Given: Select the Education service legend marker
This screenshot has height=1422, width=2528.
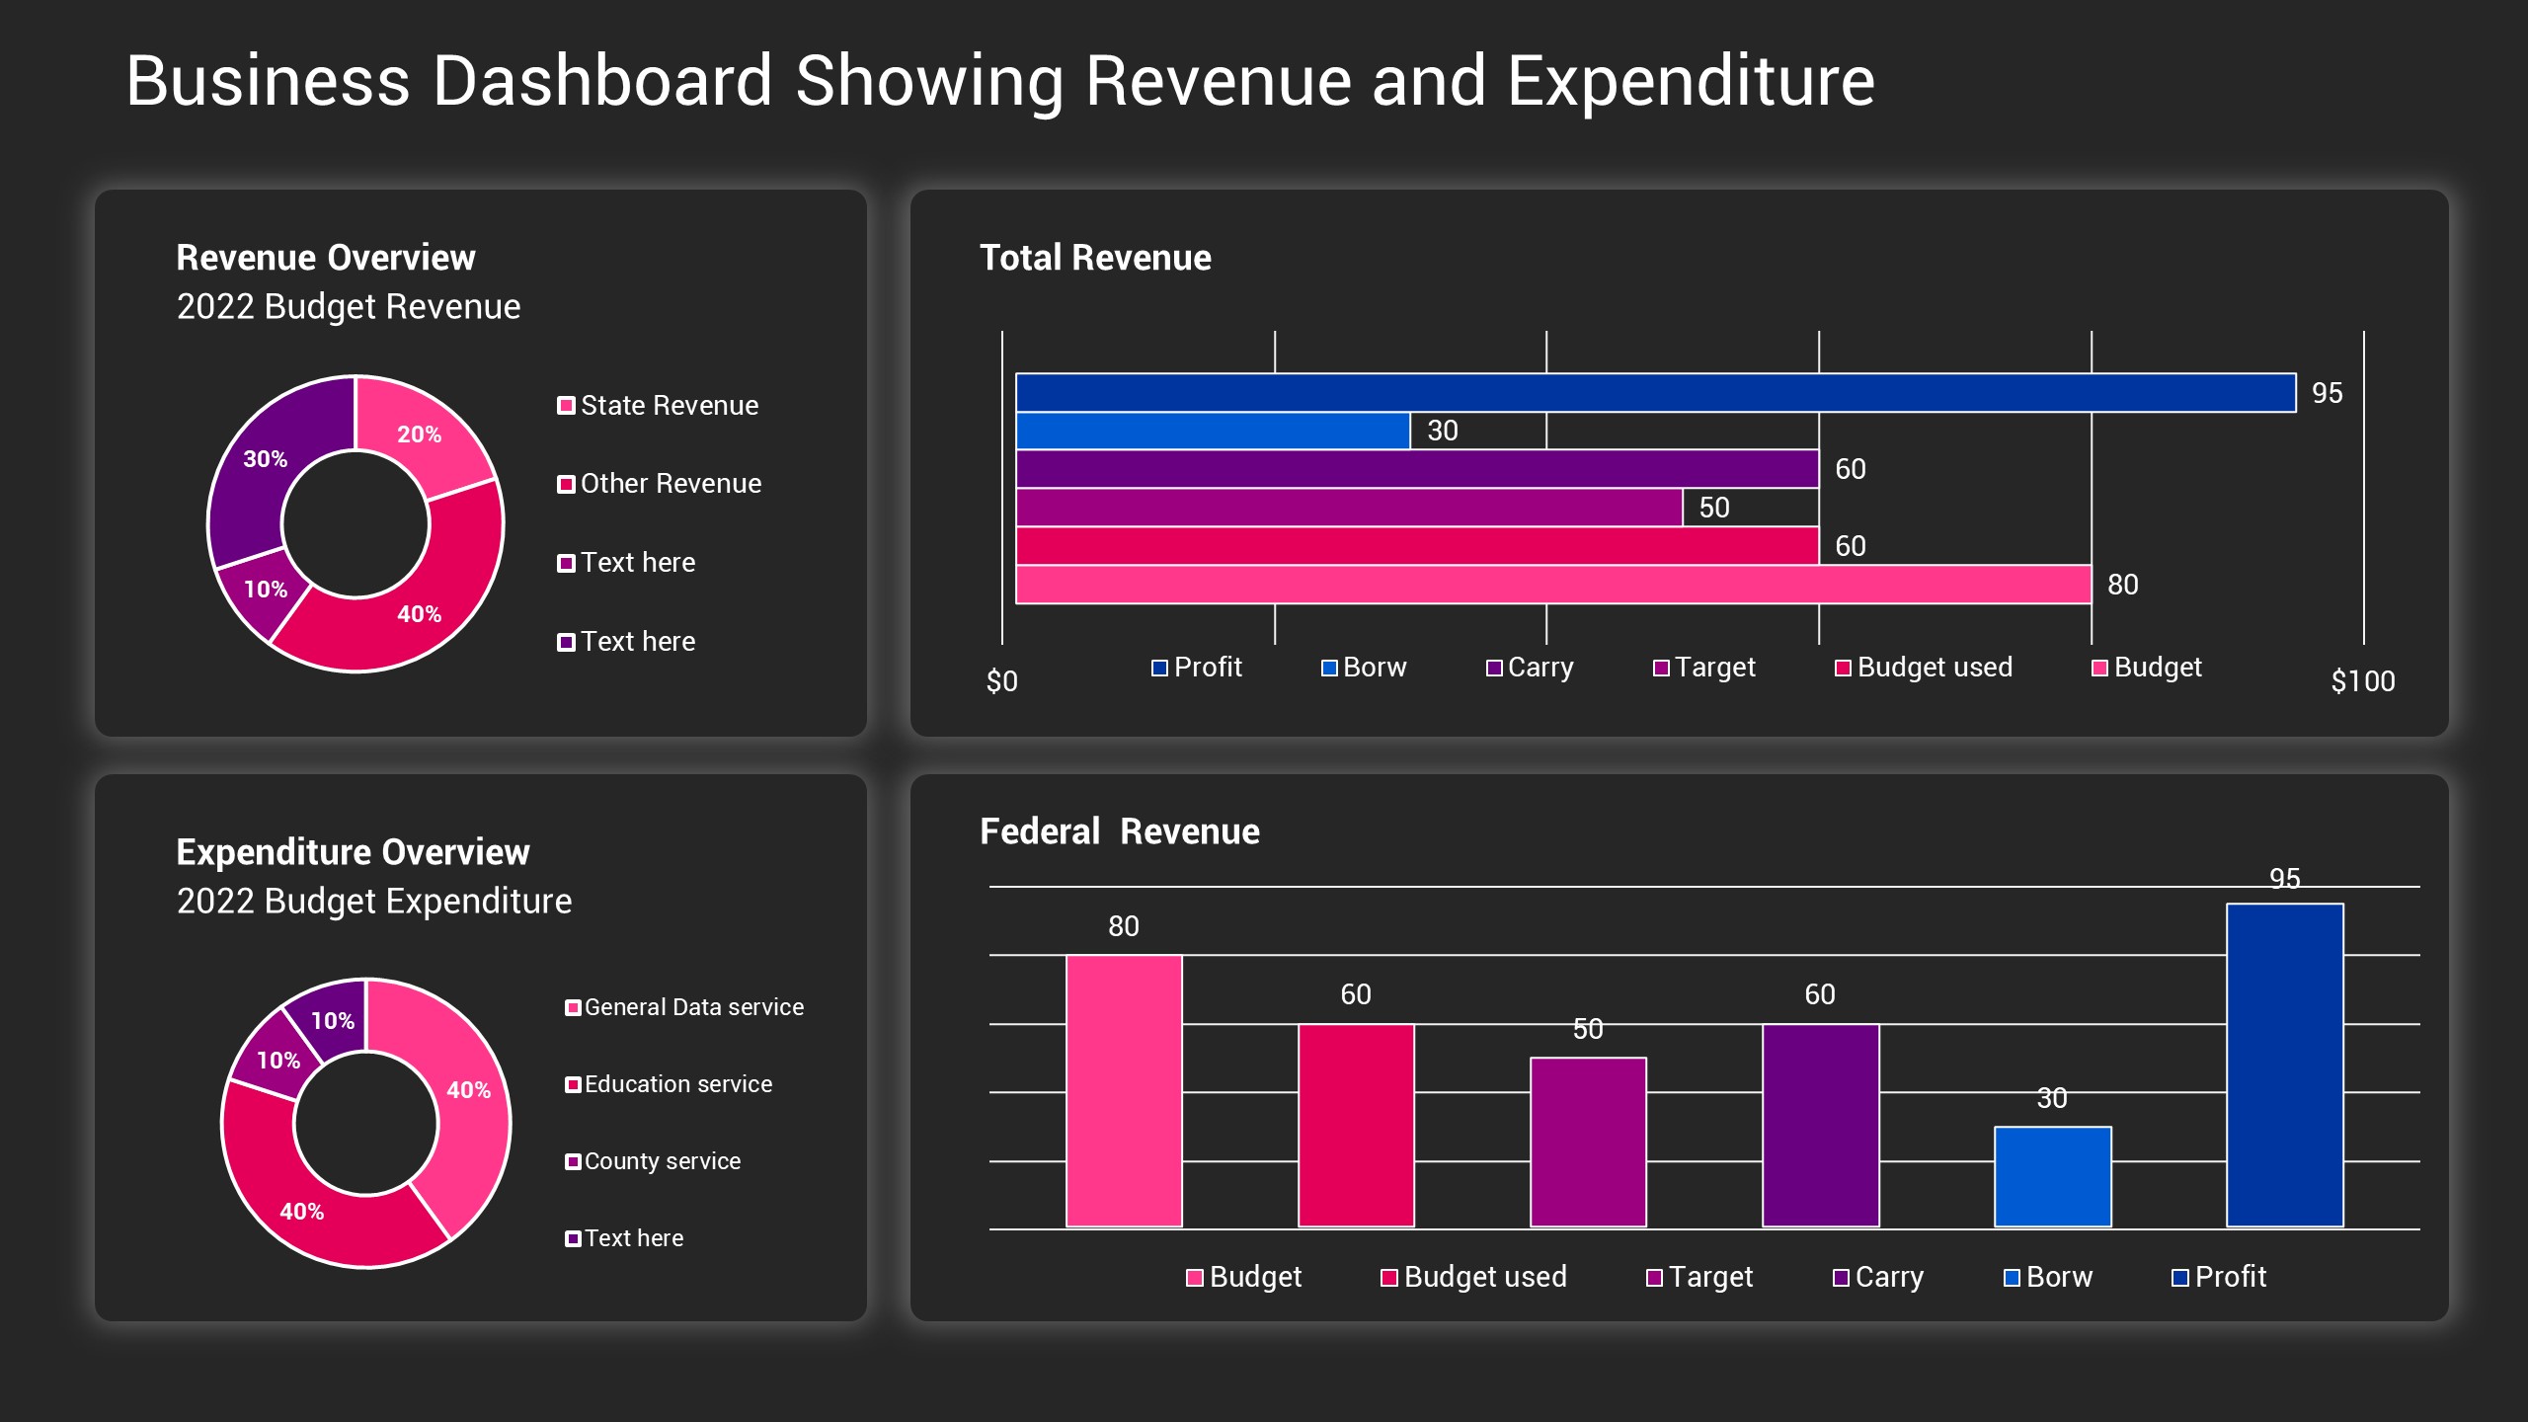Looking at the screenshot, I should click(573, 1083).
